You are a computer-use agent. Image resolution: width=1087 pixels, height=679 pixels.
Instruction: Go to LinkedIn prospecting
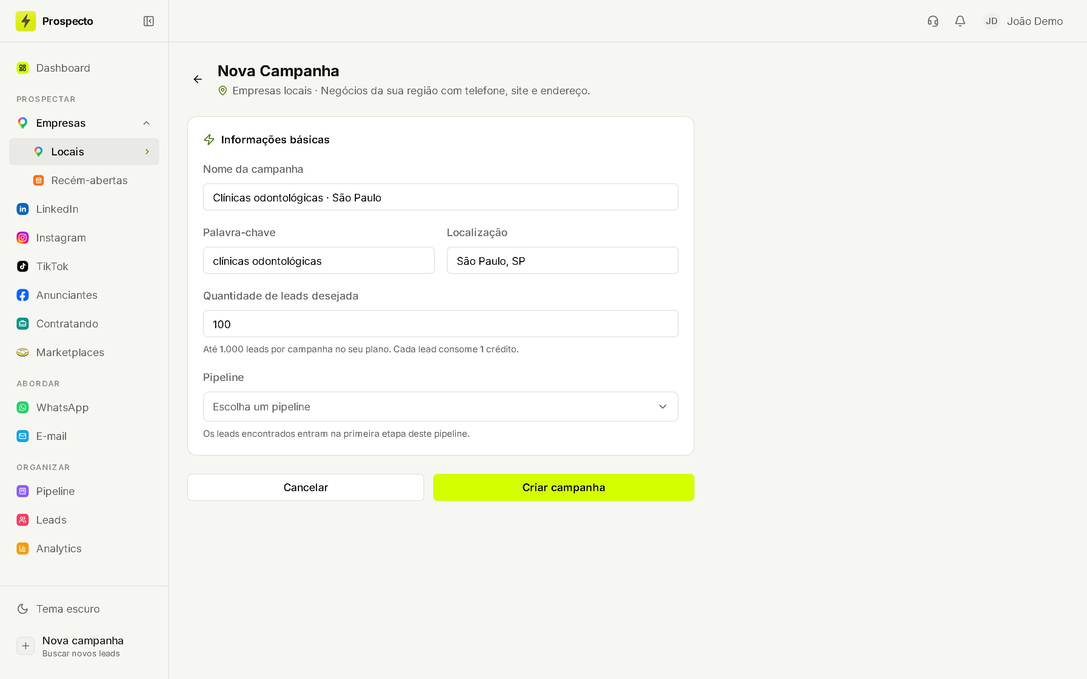[85, 209]
